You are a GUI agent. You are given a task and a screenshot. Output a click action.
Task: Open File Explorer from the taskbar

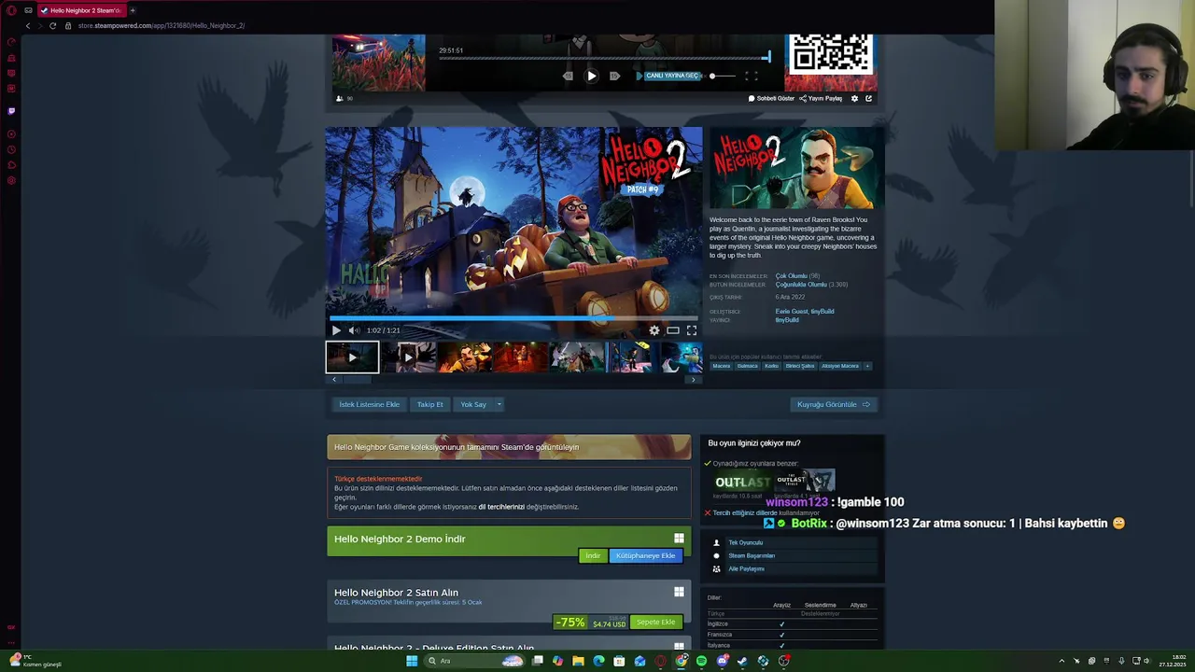click(x=578, y=661)
